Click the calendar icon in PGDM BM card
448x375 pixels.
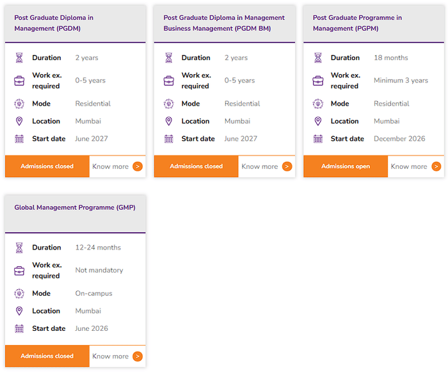pyautogui.click(x=168, y=139)
